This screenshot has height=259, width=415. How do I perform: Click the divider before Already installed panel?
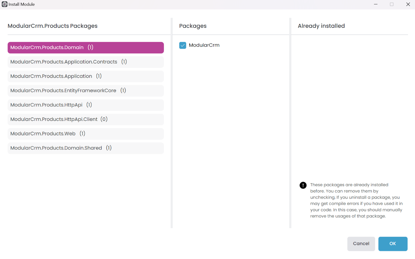(x=290, y=123)
